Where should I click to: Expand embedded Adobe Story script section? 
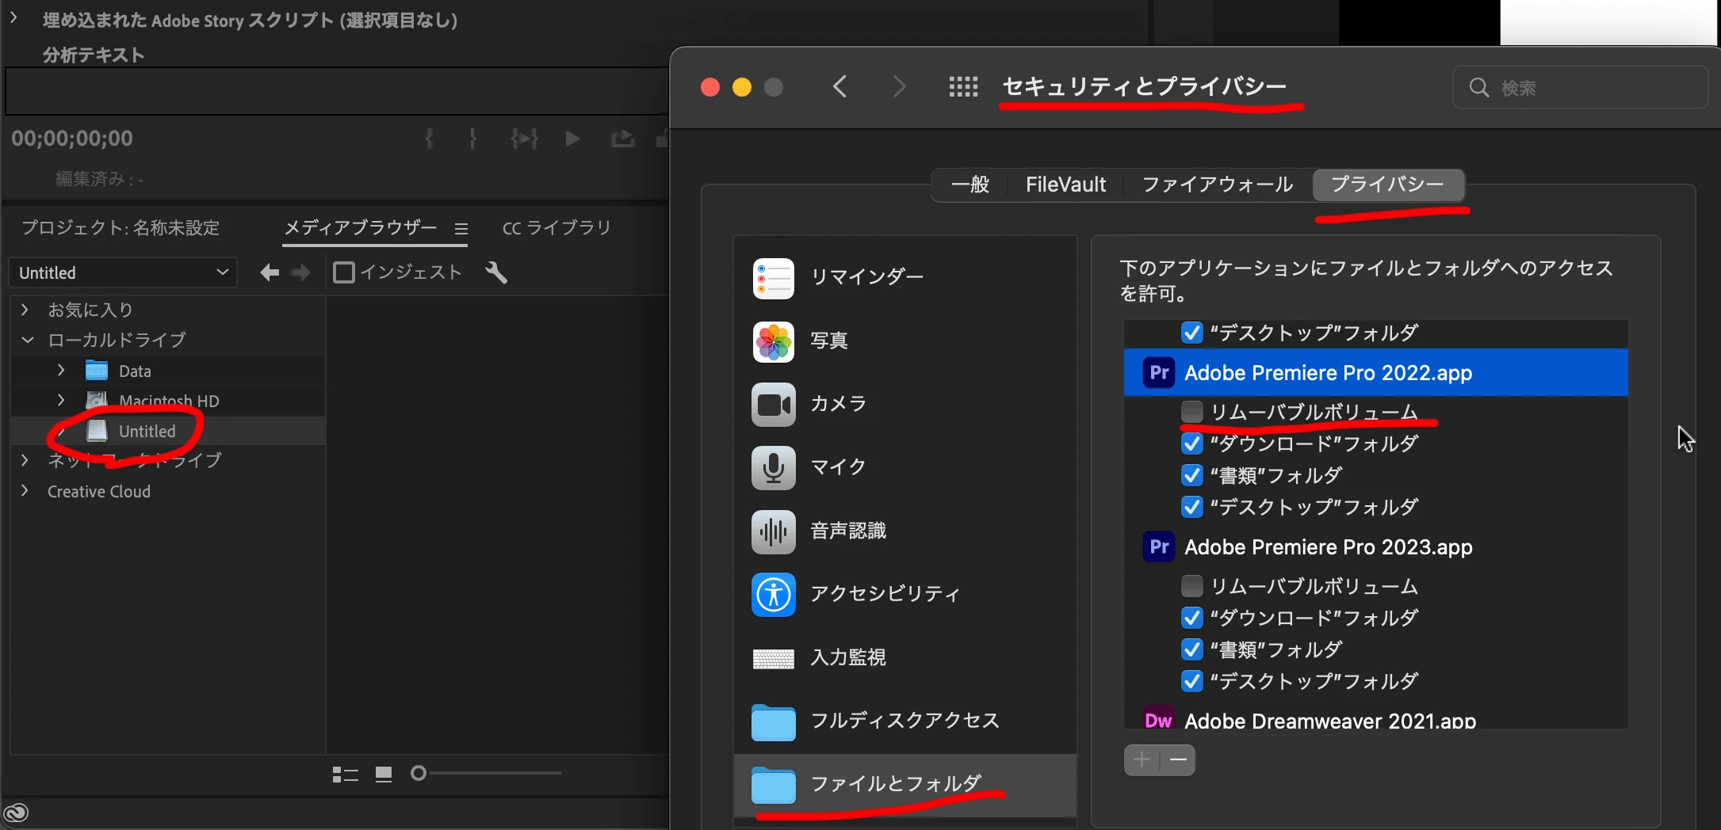13,18
